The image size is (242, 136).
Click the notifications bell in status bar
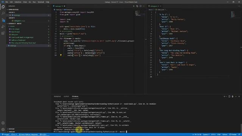pos(239,134)
